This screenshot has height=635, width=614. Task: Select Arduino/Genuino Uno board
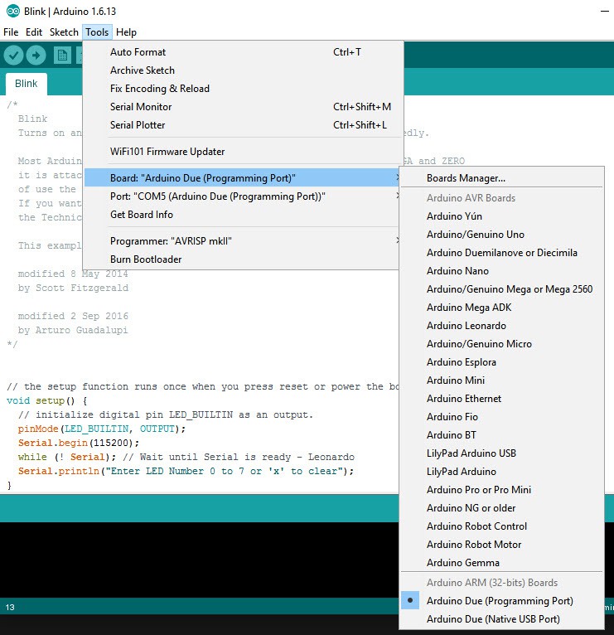[502, 234]
